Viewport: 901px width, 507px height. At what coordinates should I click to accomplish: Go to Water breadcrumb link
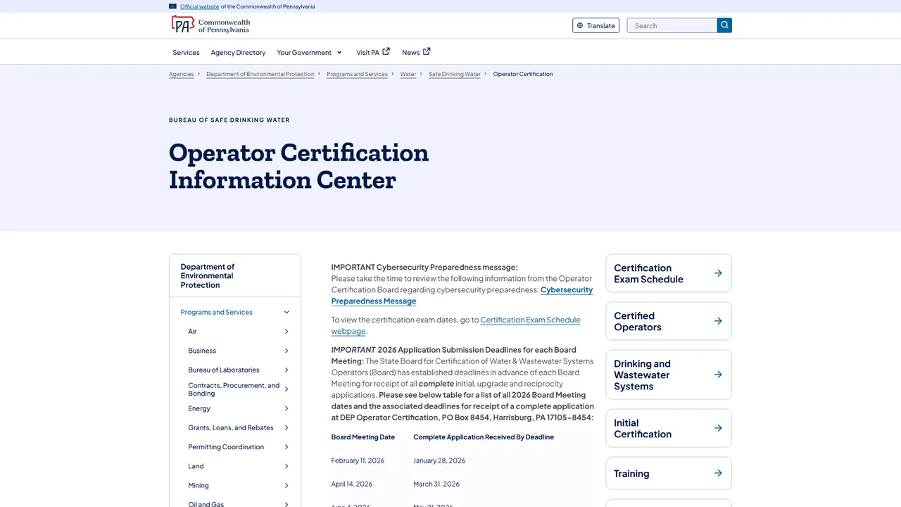click(x=408, y=74)
